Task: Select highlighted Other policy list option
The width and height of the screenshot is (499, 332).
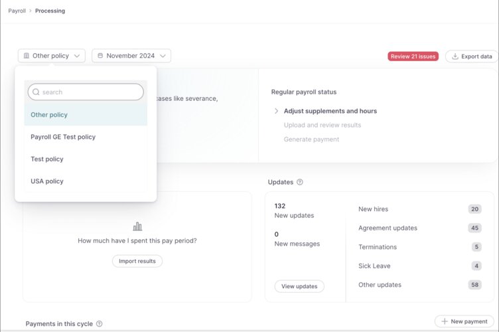Action: pyautogui.click(x=49, y=115)
